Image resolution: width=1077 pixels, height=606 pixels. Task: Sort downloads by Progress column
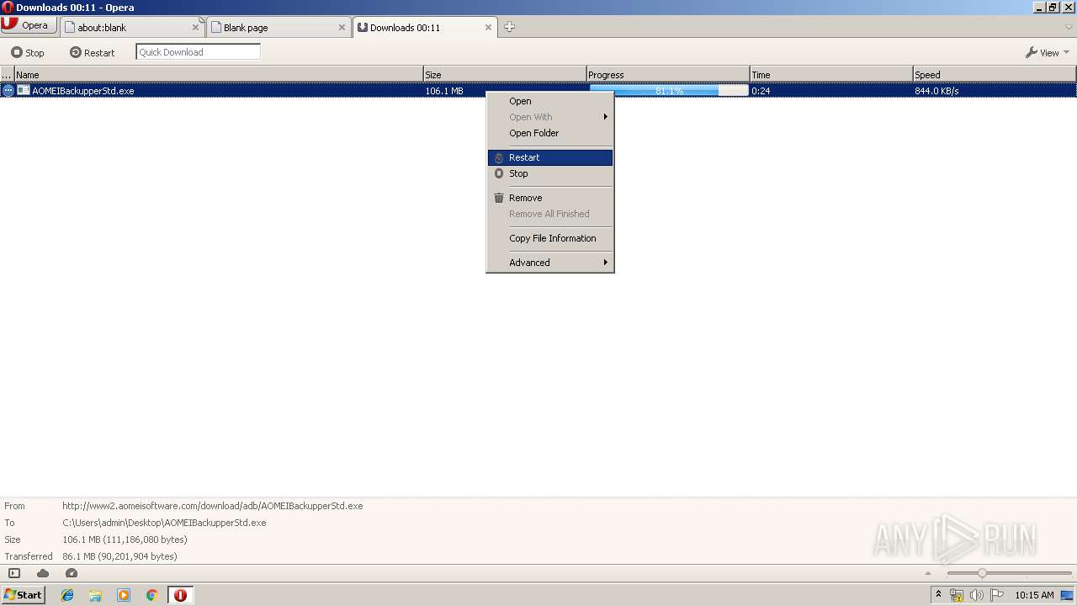(x=668, y=75)
